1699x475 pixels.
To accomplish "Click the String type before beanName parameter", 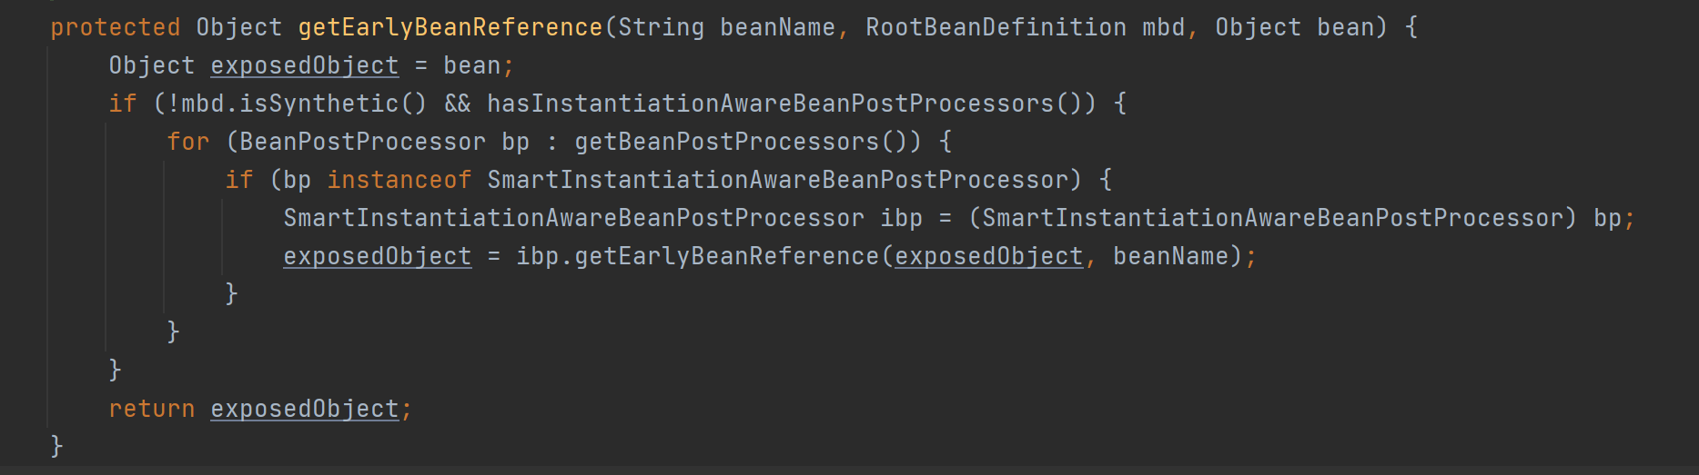I will [661, 27].
